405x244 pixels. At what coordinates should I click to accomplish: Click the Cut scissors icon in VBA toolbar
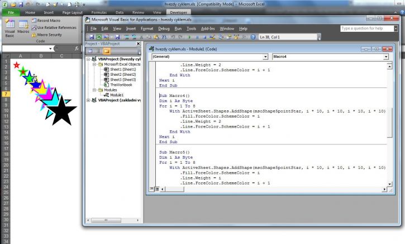[141, 37]
